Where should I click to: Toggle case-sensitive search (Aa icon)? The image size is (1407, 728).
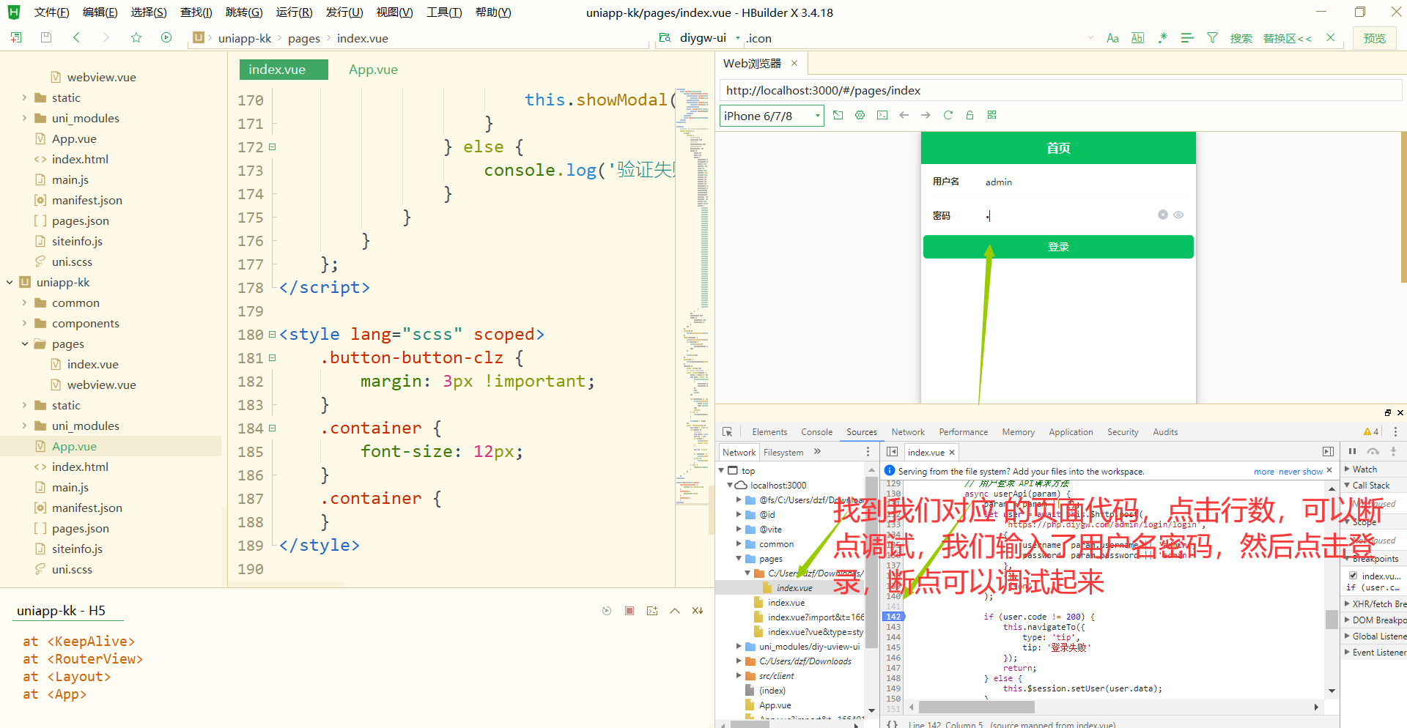point(1112,38)
